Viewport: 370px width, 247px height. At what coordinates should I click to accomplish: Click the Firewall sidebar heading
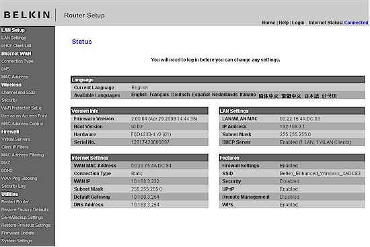[10, 132]
